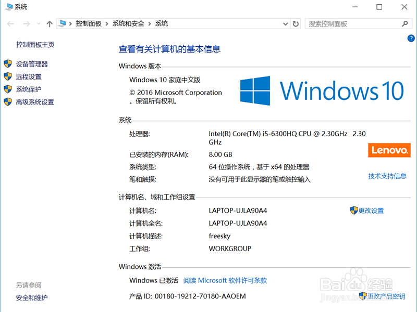Select 系统 breadcrumb segment
417x312 pixels.
(x=162, y=23)
